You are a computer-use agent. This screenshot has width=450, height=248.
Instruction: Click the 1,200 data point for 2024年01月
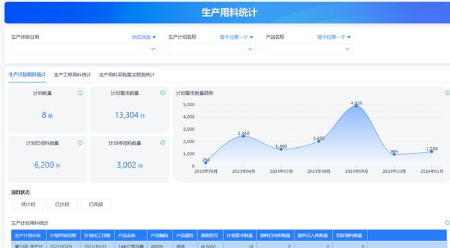pos(432,151)
